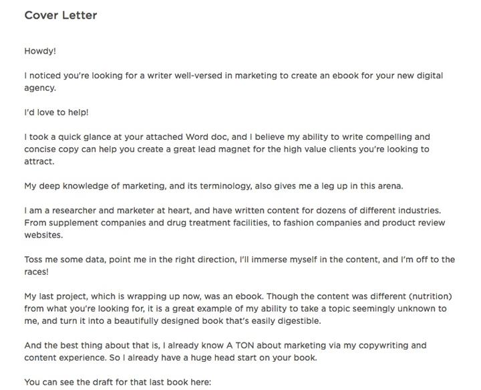The image size is (481, 390).
Task: Click the word races! in the letter
Action: tap(37, 272)
